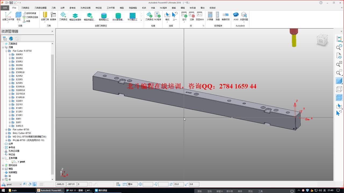Switch to the 刀具路径编辑 ribbon tab

click(40, 8)
